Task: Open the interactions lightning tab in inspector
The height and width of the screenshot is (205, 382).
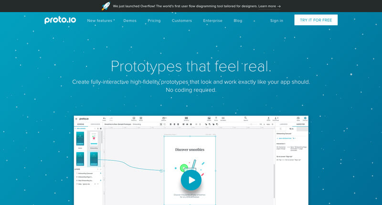Action: click(291, 129)
